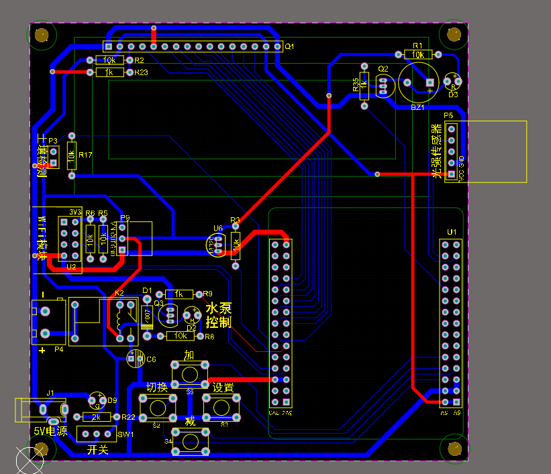Select the BZ1 designator text

click(418, 107)
